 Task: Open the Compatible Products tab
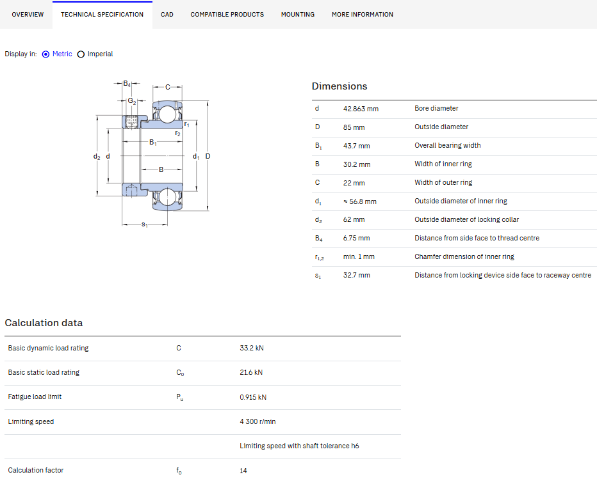(227, 15)
